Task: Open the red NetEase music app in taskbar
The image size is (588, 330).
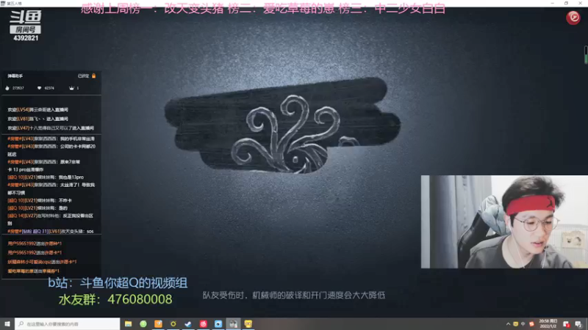Action: (x=204, y=324)
